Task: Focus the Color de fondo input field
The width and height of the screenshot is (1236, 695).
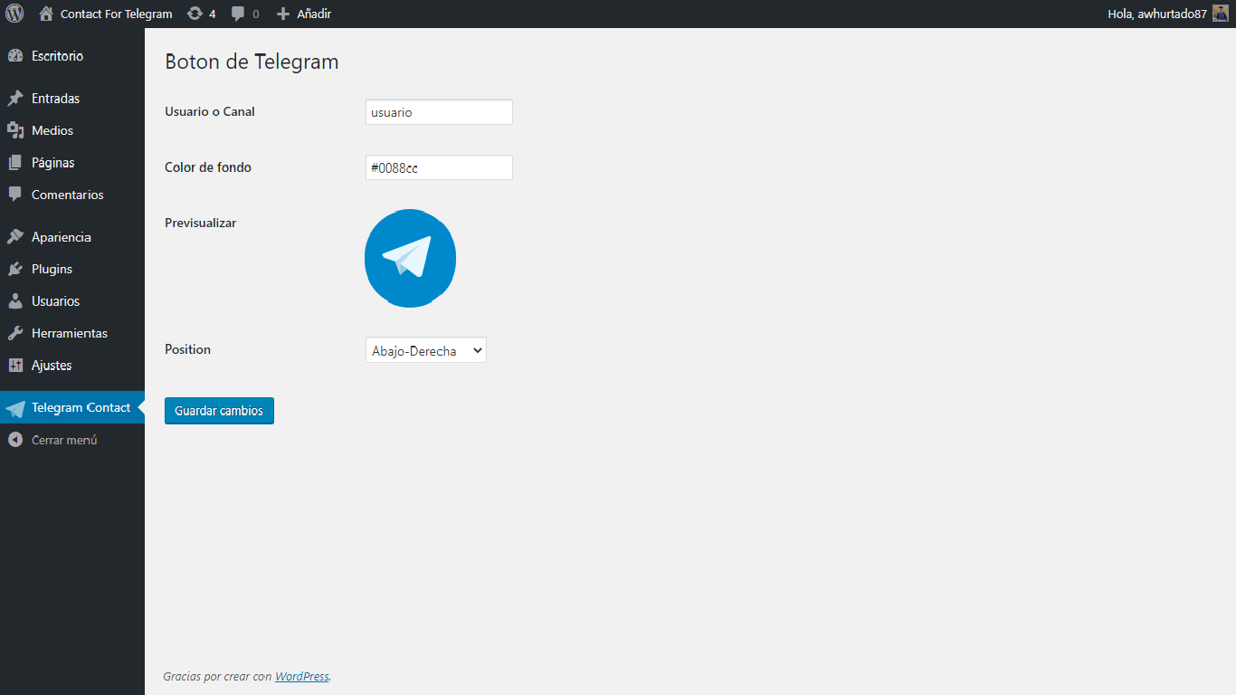Action: (439, 167)
